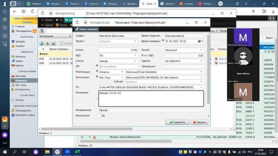Click into the Основание text area
The height and width of the screenshot is (156, 278).
[x=151, y=98]
